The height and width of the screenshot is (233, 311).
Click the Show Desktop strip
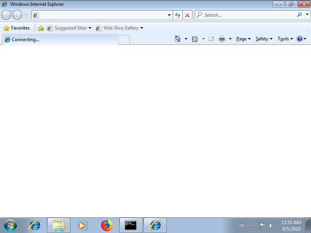[308, 225]
